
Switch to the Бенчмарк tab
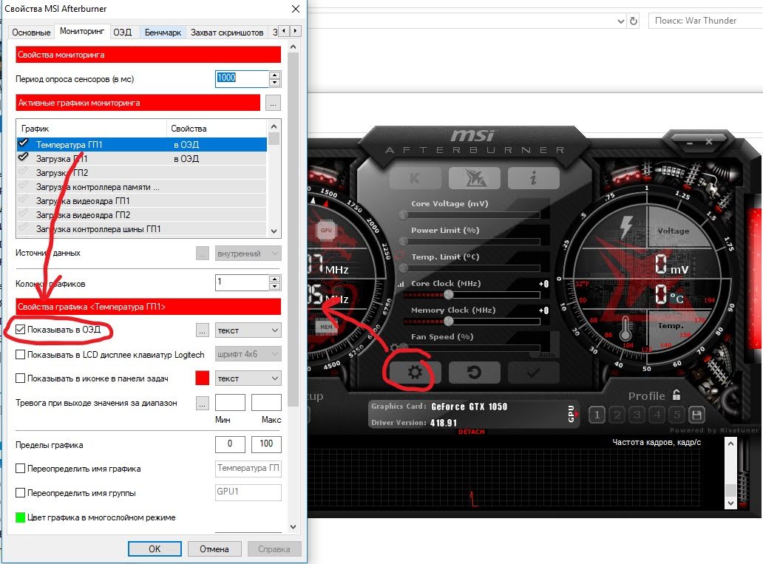163,32
